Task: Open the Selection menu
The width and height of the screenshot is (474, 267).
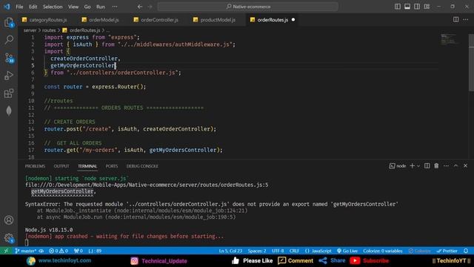Action: tap(53, 7)
